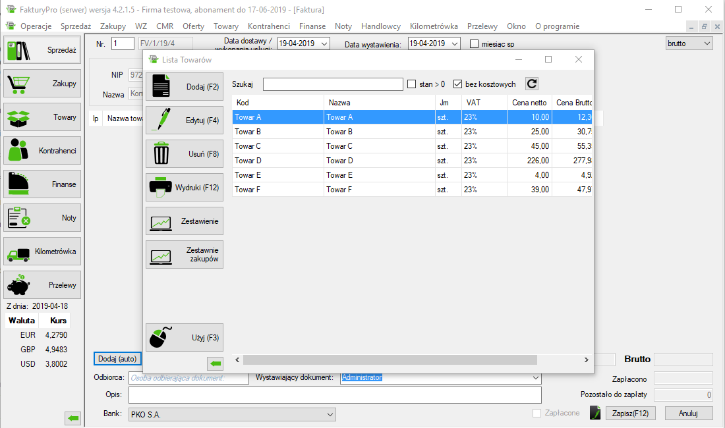Enable the stan > 0 checkbox

click(412, 84)
